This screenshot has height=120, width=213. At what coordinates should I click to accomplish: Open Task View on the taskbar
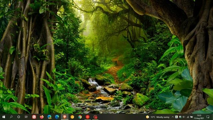click(x=26, y=117)
